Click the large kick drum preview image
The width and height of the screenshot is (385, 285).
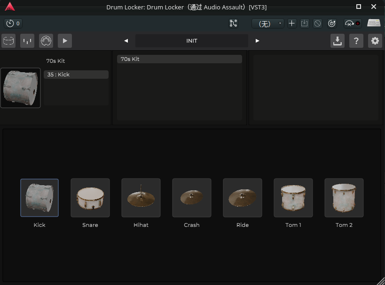(21, 88)
